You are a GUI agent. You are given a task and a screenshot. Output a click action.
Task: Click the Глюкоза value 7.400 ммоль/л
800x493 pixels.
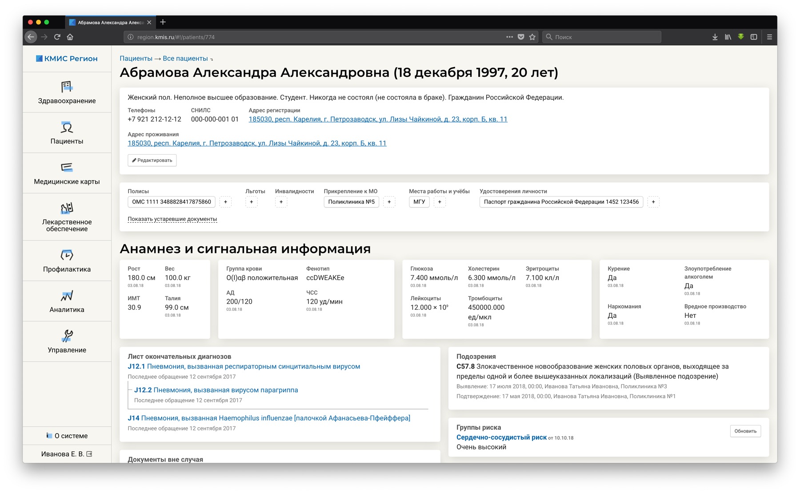pos(434,278)
